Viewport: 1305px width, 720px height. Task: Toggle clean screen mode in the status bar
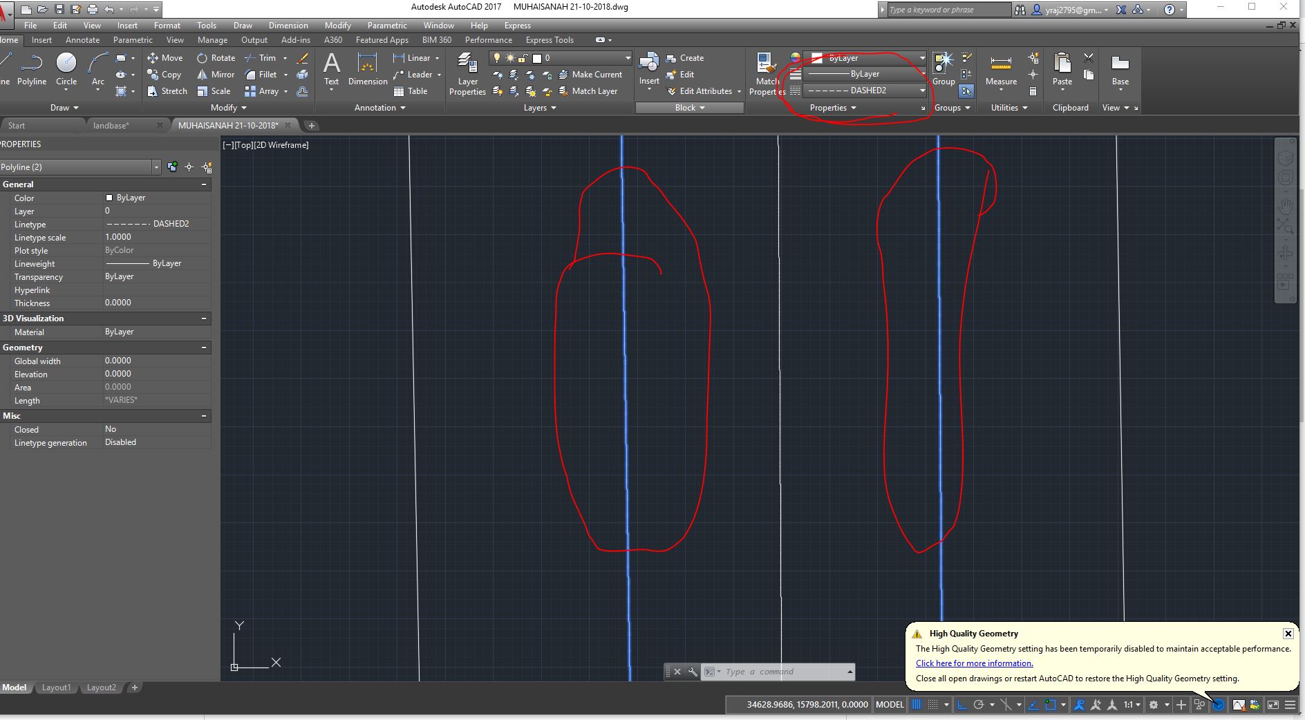coord(1273,705)
